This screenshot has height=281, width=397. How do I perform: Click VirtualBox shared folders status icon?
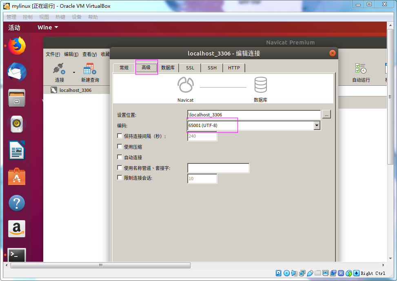pyautogui.click(x=318, y=273)
